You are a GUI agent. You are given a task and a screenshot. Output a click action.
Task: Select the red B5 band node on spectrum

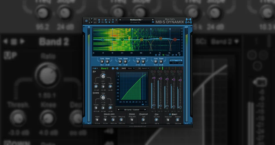175,40
